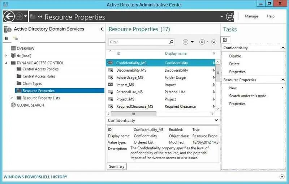Expand Resource Property Lists node
Viewport: 289px width, 184px height.
[12, 98]
